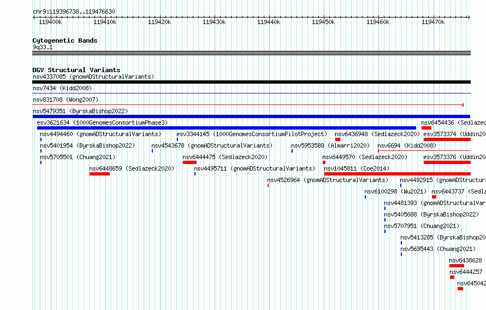Click the red nsv6438628 variant bar
Viewport: 486px width, 310px height.
pyautogui.click(x=457, y=266)
